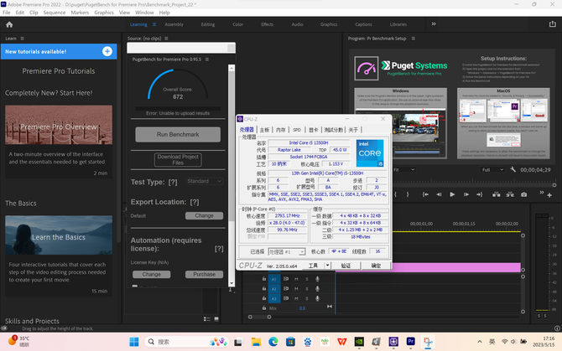Image resolution: width=562 pixels, height=351 pixels.
Task: Click the Program monitor scrubber end handle
Action: tap(554, 185)
